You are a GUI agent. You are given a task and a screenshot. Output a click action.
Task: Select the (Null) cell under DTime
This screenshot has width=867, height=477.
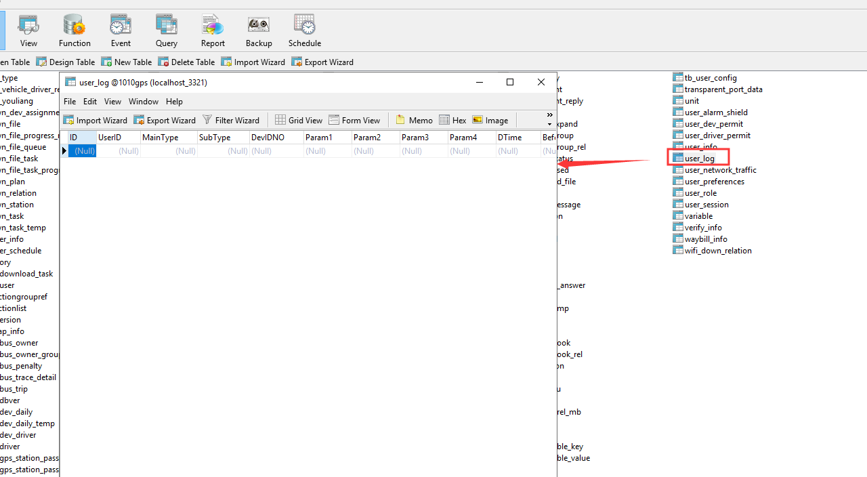click(x=518, y=151)
